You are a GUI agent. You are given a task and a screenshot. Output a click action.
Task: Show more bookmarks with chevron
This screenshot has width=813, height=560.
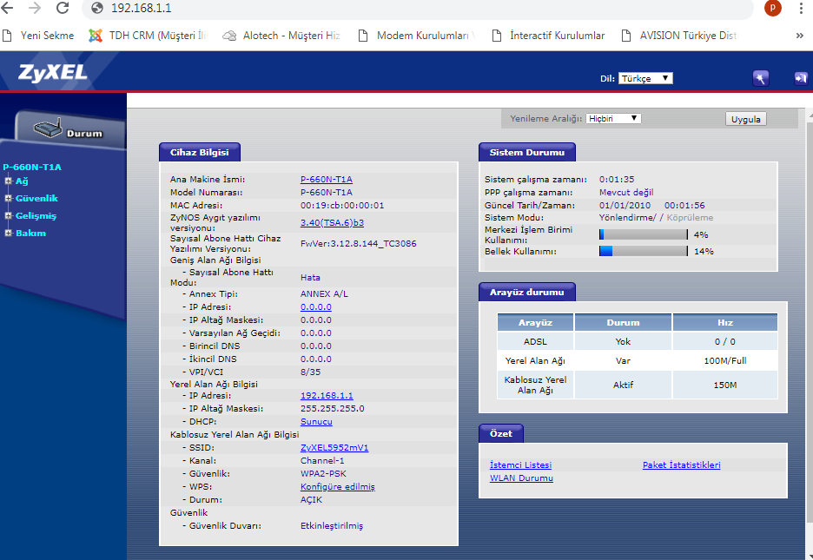click(x=799, y=36)
